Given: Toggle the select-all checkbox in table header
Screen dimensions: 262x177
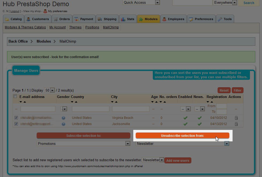Looking at the screenshot, I should tap(15, 97).
